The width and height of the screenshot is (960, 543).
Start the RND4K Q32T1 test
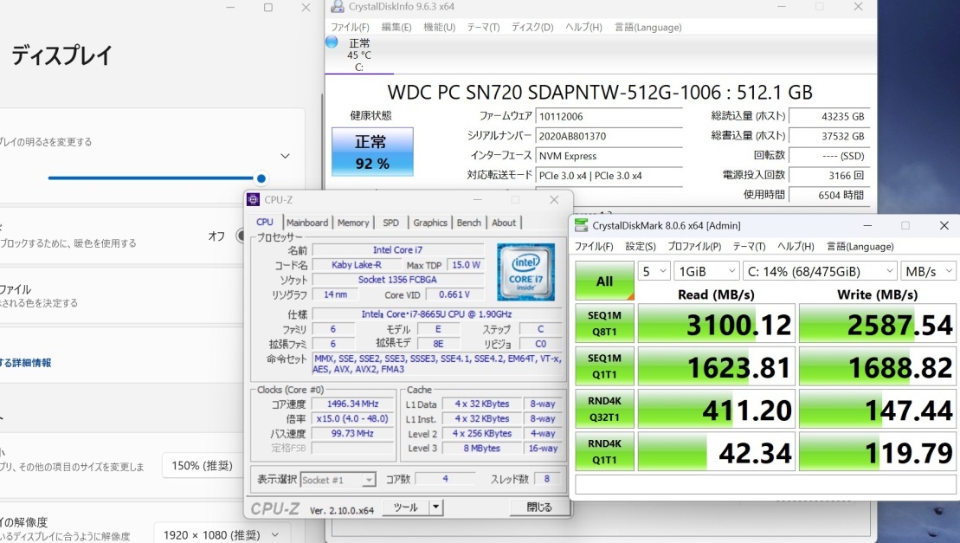point(604,408)
